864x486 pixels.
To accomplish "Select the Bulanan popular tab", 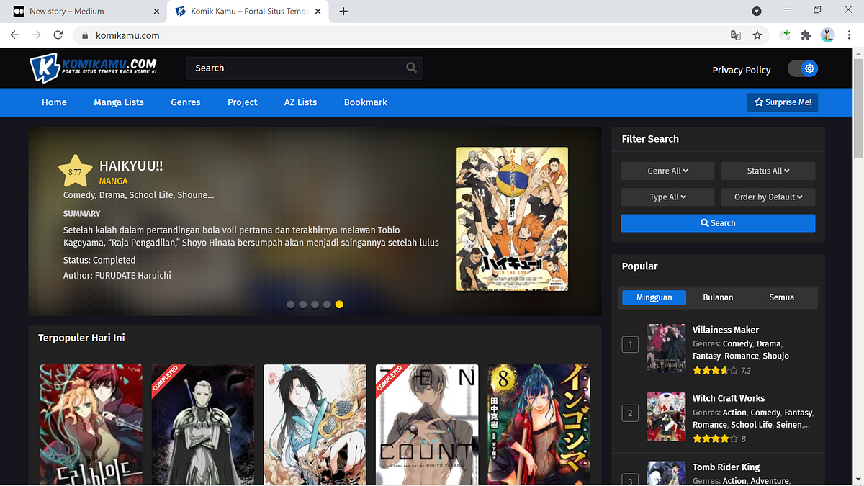I will (718, 297).
